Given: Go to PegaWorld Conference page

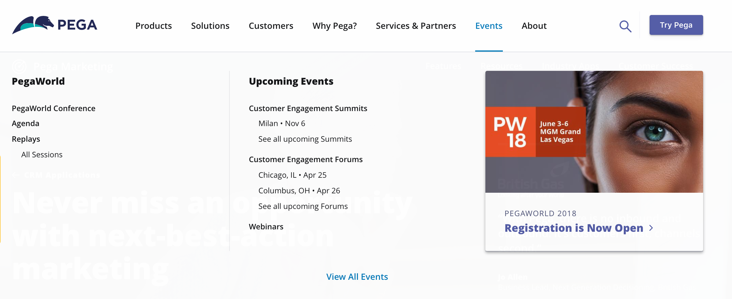Looking at the screenshot, I should [x=54, y=108].
